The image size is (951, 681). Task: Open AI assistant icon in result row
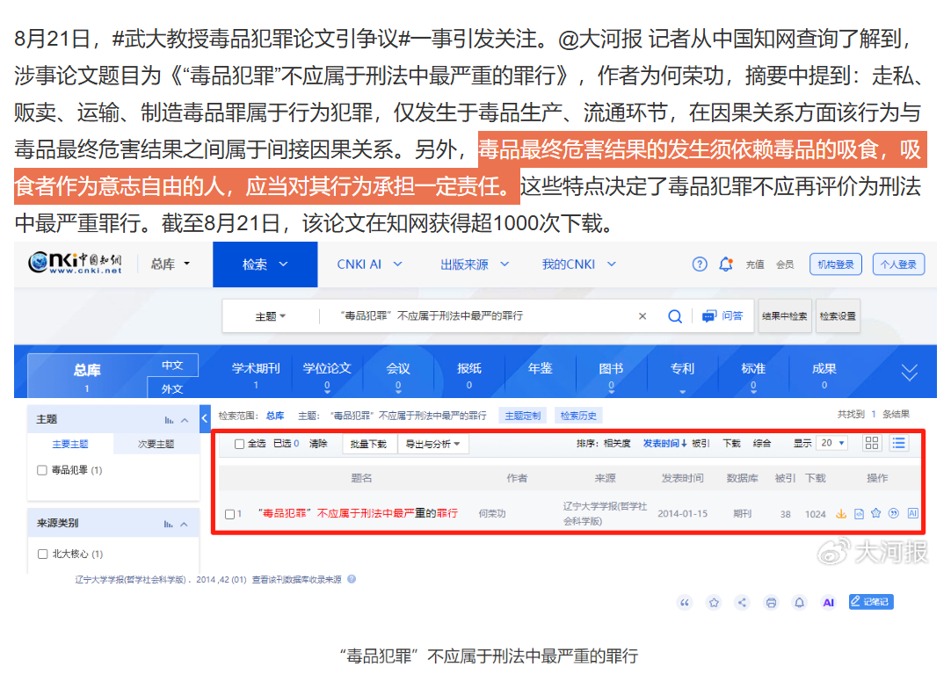coord(913,513)
